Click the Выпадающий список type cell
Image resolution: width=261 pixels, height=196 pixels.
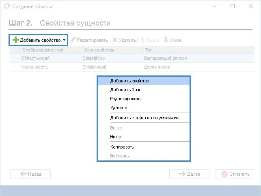point(166,58)
